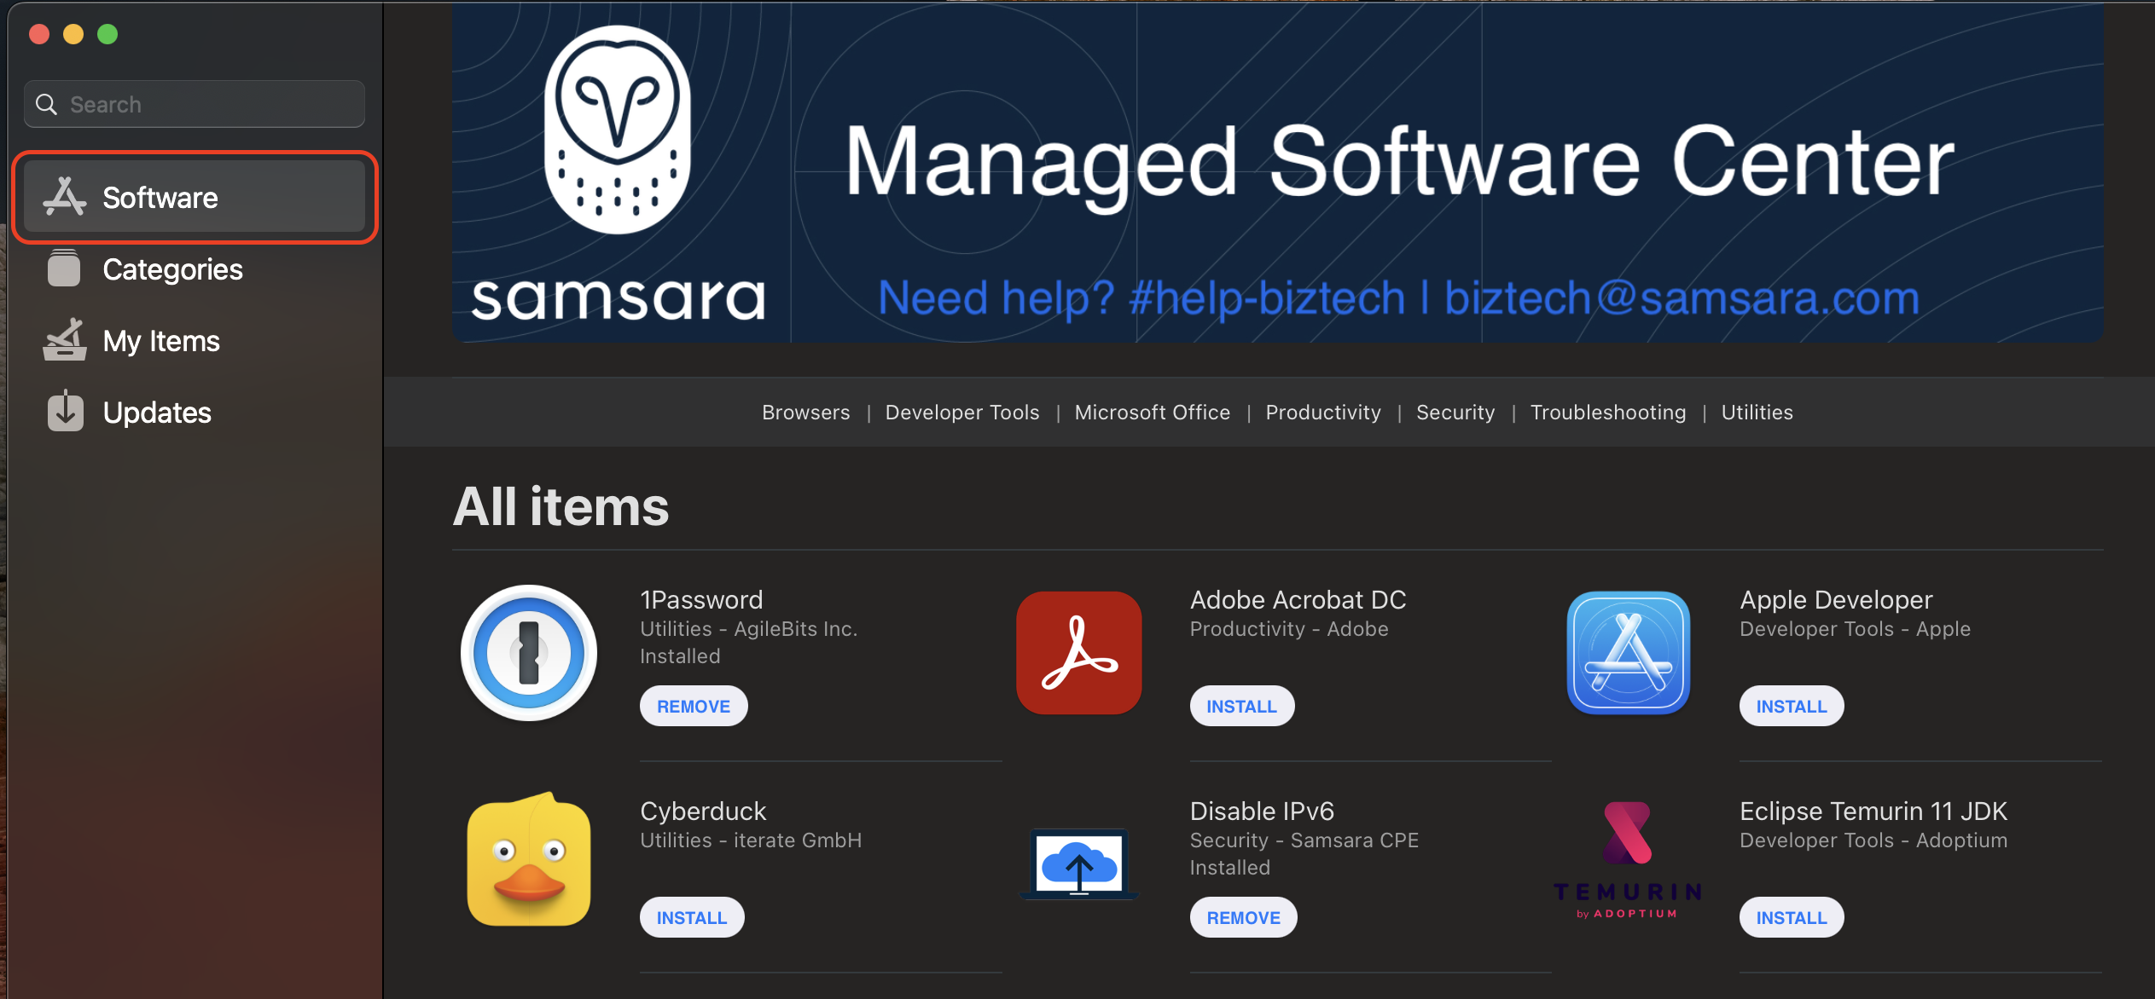The height and width of the screenshot is (999, 2155).
Task: Remove 1Password
Action: tap(694, 706)
